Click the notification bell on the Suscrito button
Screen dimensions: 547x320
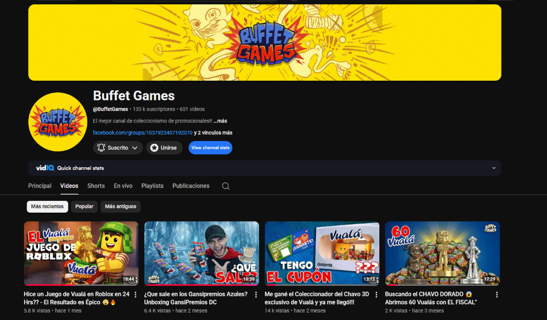click(x=101, y=147)
